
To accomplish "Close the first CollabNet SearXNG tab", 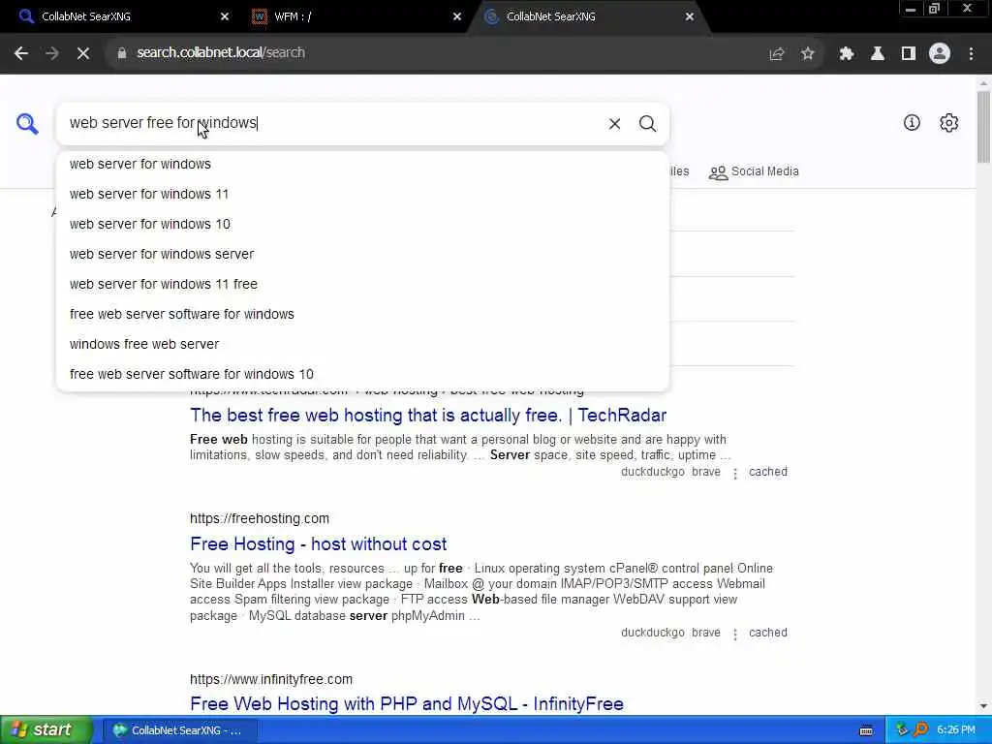I will point(225,16).
